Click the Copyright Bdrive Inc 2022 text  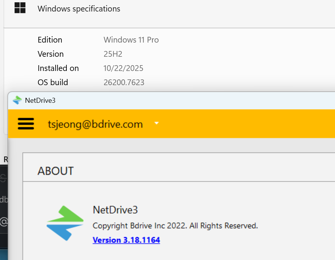click(175, 225)
